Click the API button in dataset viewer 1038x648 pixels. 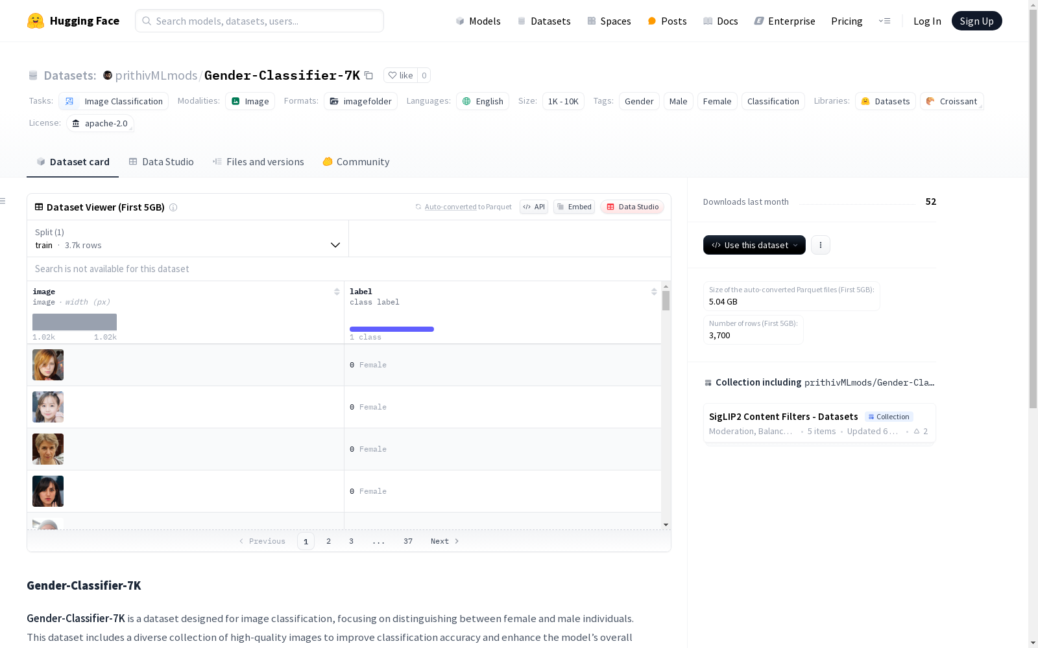pos(534,207)
